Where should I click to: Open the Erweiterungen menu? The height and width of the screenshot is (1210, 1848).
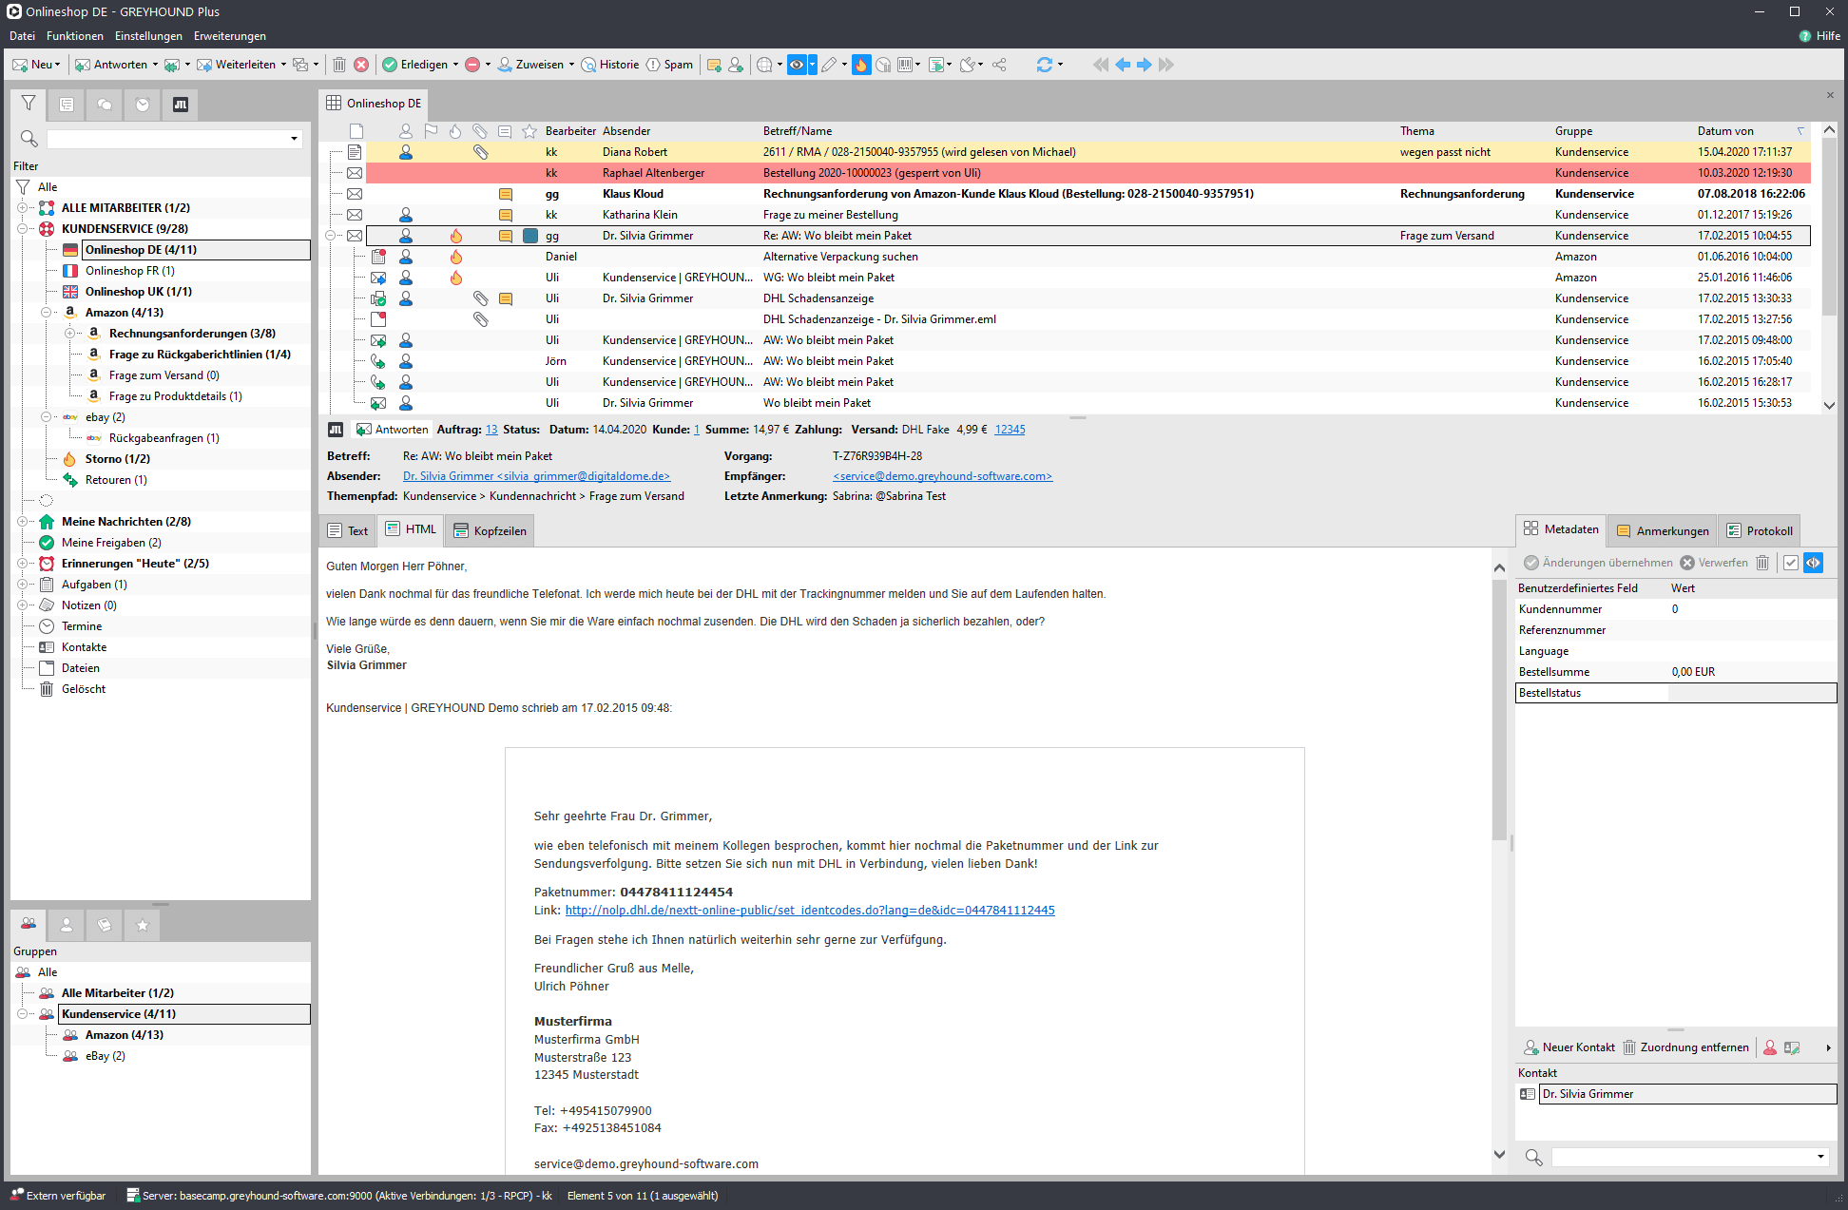click(230, 36)
